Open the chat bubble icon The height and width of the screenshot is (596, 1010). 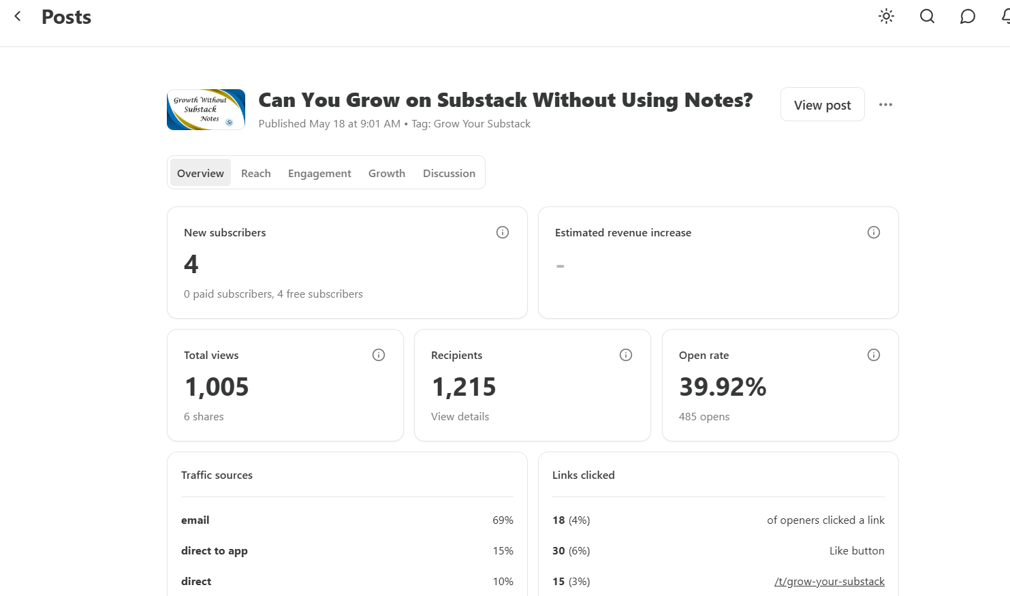(x=968, y=16)
